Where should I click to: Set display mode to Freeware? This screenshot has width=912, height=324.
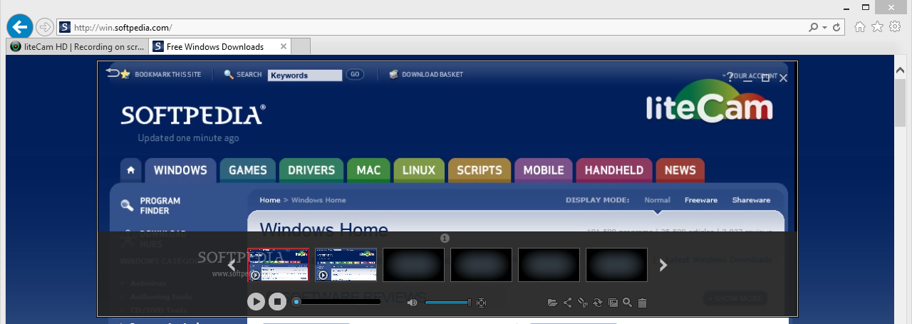click(701, 200)
